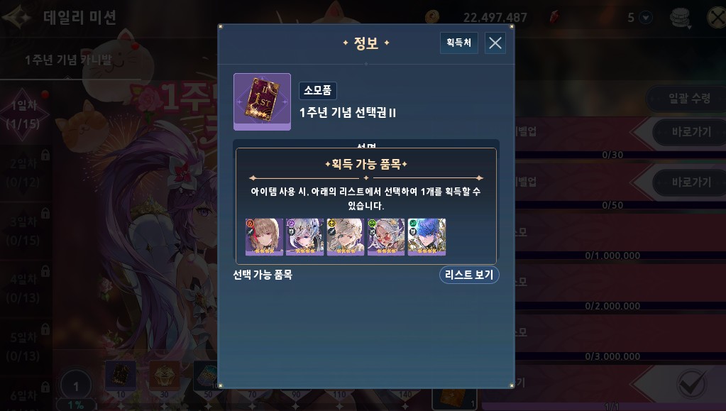Select the first brown-haired character portrait

(264, 237)
